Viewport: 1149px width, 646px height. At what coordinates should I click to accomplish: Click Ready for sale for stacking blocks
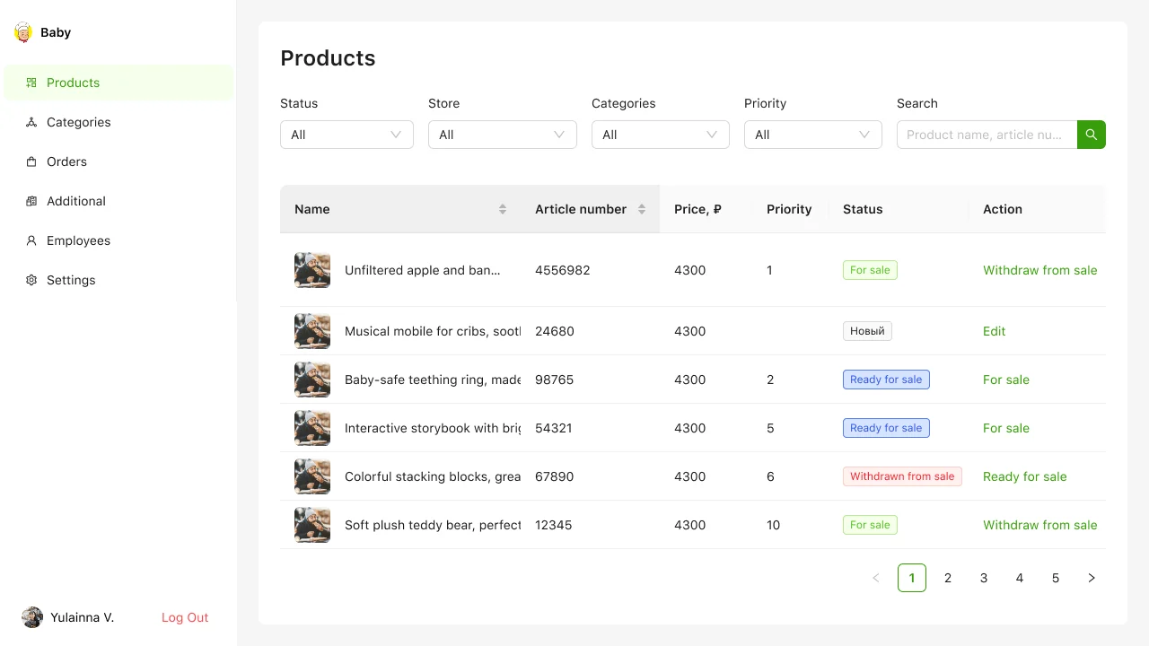1024,476
